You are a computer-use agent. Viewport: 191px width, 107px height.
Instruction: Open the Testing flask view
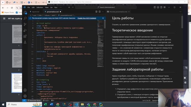coord(25,42)
